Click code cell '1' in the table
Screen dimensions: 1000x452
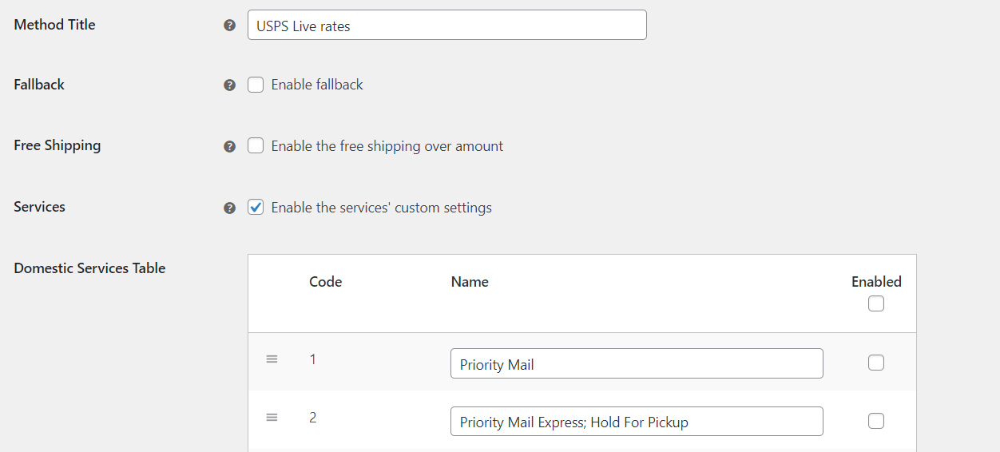(313, 359)
